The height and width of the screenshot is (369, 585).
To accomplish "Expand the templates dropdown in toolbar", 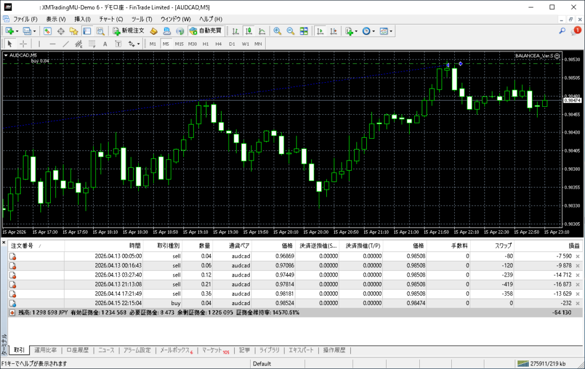I will click(391, 31).
